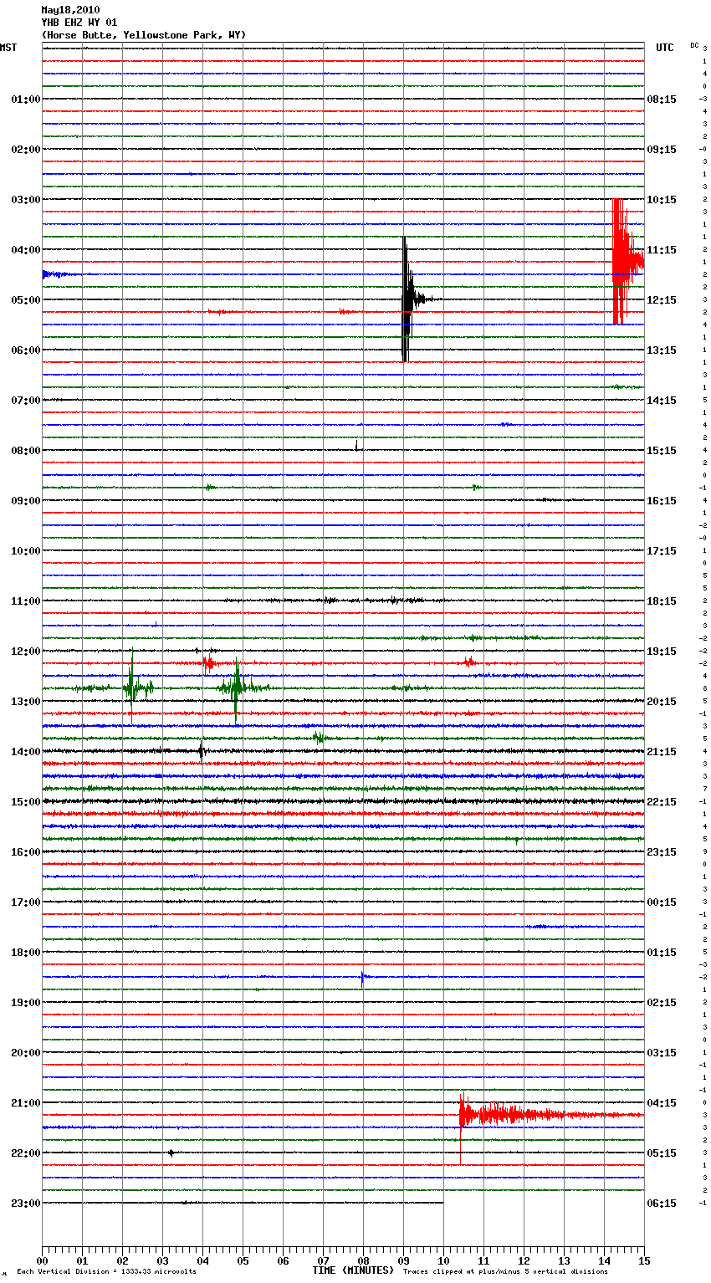Image resolution: width=711 pixels, height=1283 pixels.
Task: Select the 05:00 MST row label
Action: tap(26, 300)
